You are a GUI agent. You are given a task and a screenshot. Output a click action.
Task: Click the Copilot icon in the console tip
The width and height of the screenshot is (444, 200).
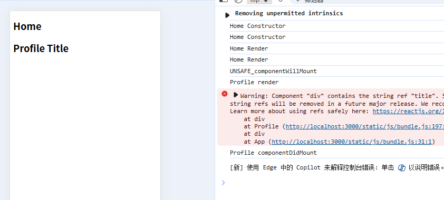coord(401,168)
